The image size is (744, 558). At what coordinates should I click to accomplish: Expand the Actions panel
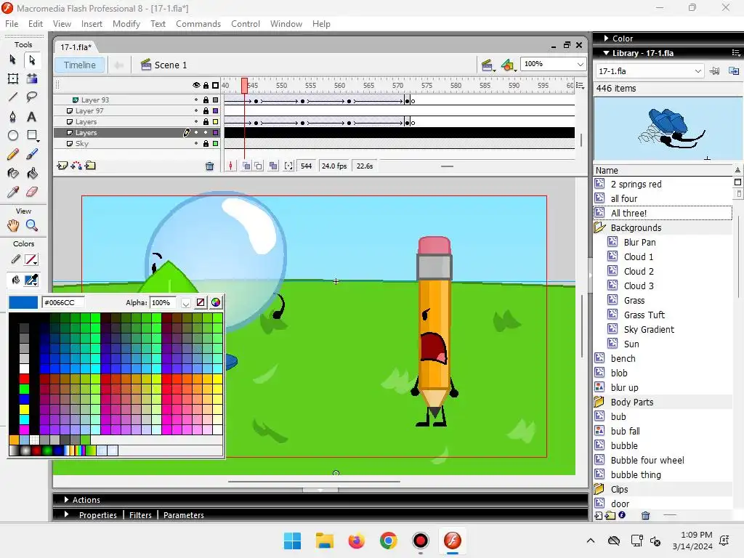(66, 500)
